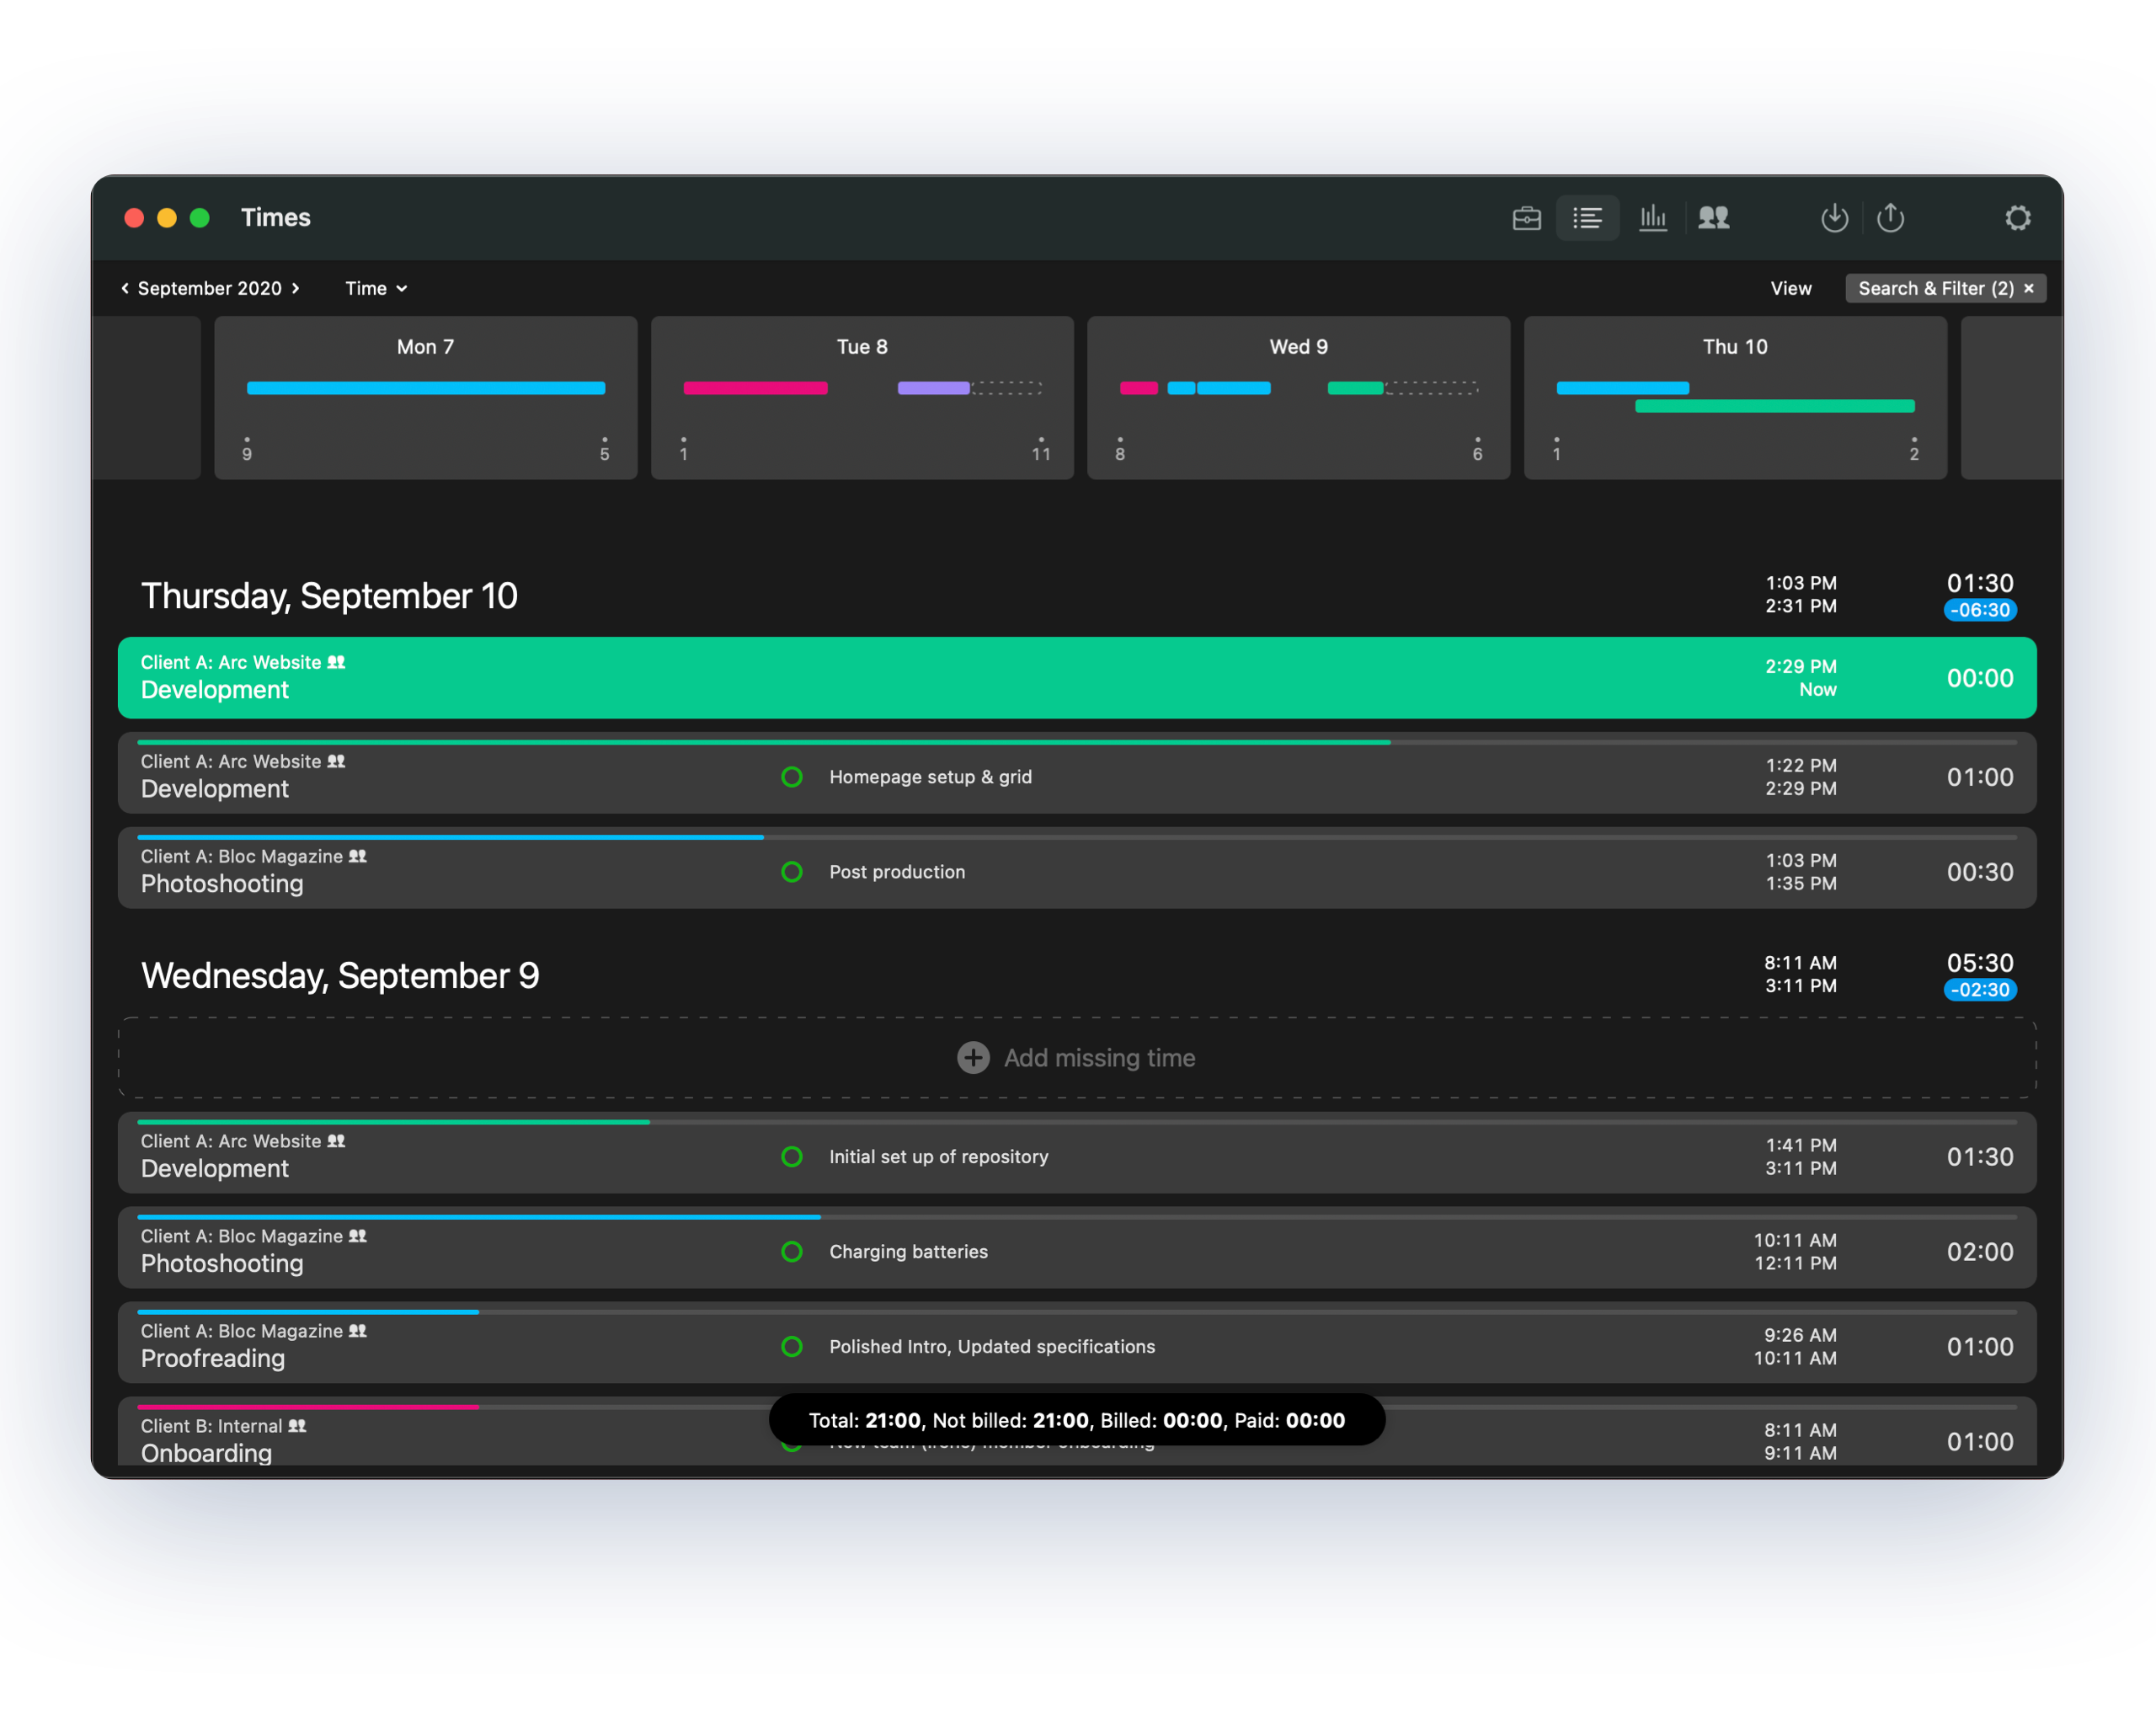Click the pink bar on Tue 8 timeline

click(755, 389)
